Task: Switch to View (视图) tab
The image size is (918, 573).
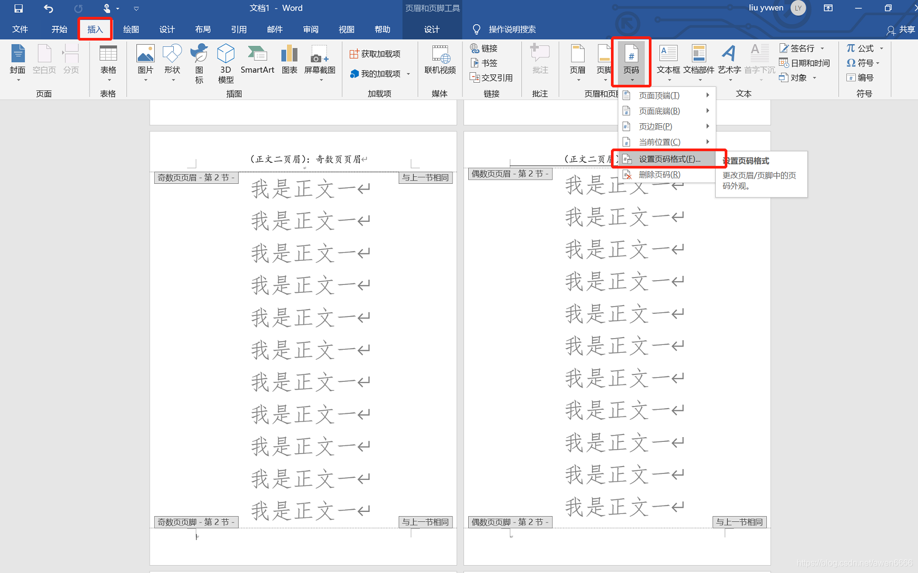Action: (x=347, y=29)
